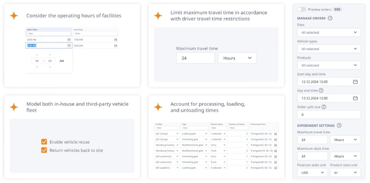
Task: Increase minutes with up arrow above 00
Action: coord(50,55)
